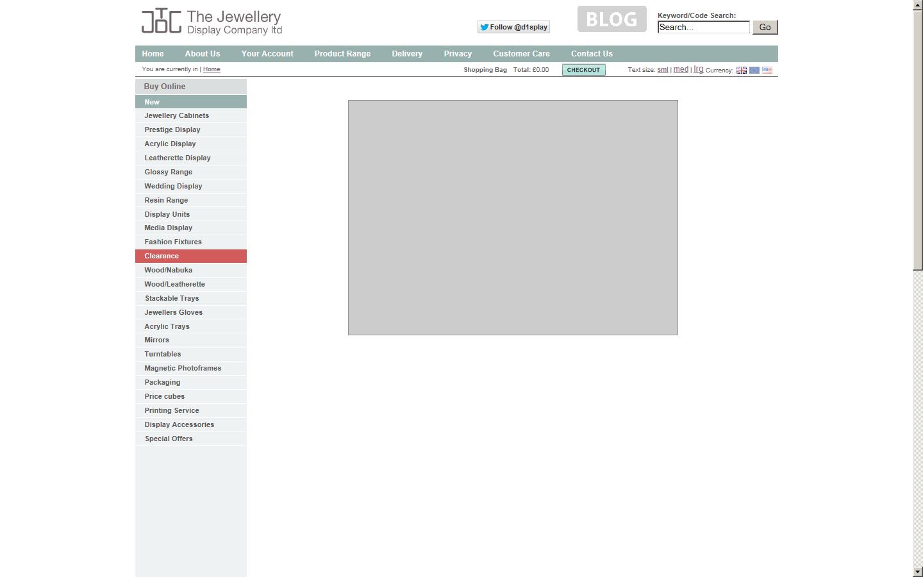Switch text size to lrg
Viewport: 923px width, 577px height.
(698, 69)
